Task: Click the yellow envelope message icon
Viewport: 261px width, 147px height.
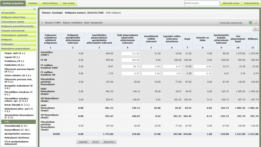Action: [255, 23]
